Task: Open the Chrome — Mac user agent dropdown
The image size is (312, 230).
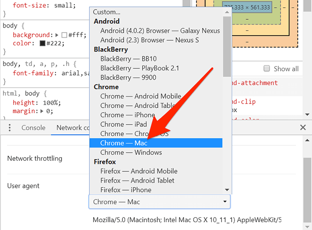Action: pyautogui.click(x=160, y=202)
